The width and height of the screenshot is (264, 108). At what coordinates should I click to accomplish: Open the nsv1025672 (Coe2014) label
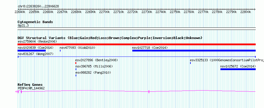point(238,66)
